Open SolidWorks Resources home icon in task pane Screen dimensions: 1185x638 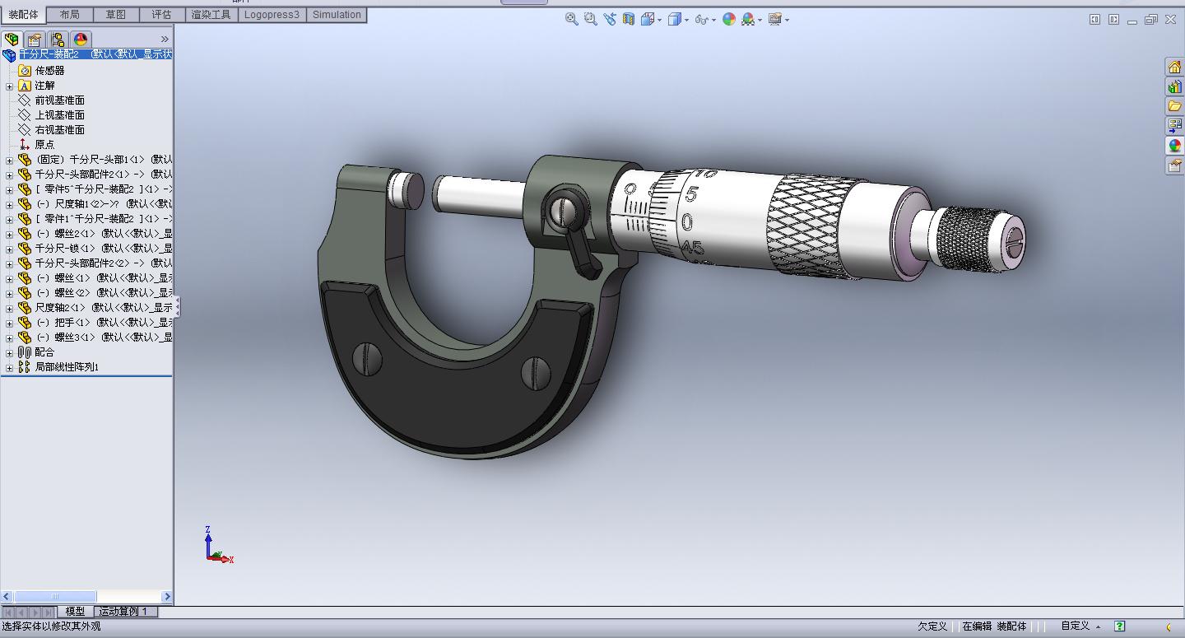tap(1174, 67)
